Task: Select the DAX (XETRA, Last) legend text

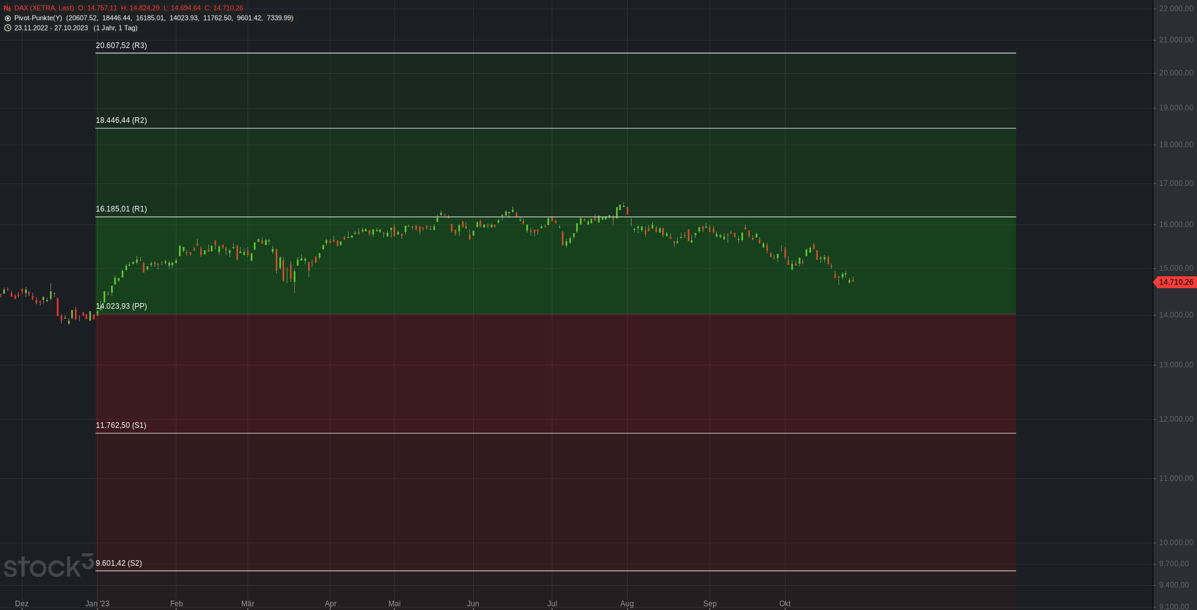Action: (44, 8)
